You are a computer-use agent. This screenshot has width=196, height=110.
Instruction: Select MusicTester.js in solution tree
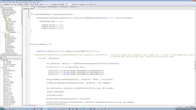[x=10, y=49]
